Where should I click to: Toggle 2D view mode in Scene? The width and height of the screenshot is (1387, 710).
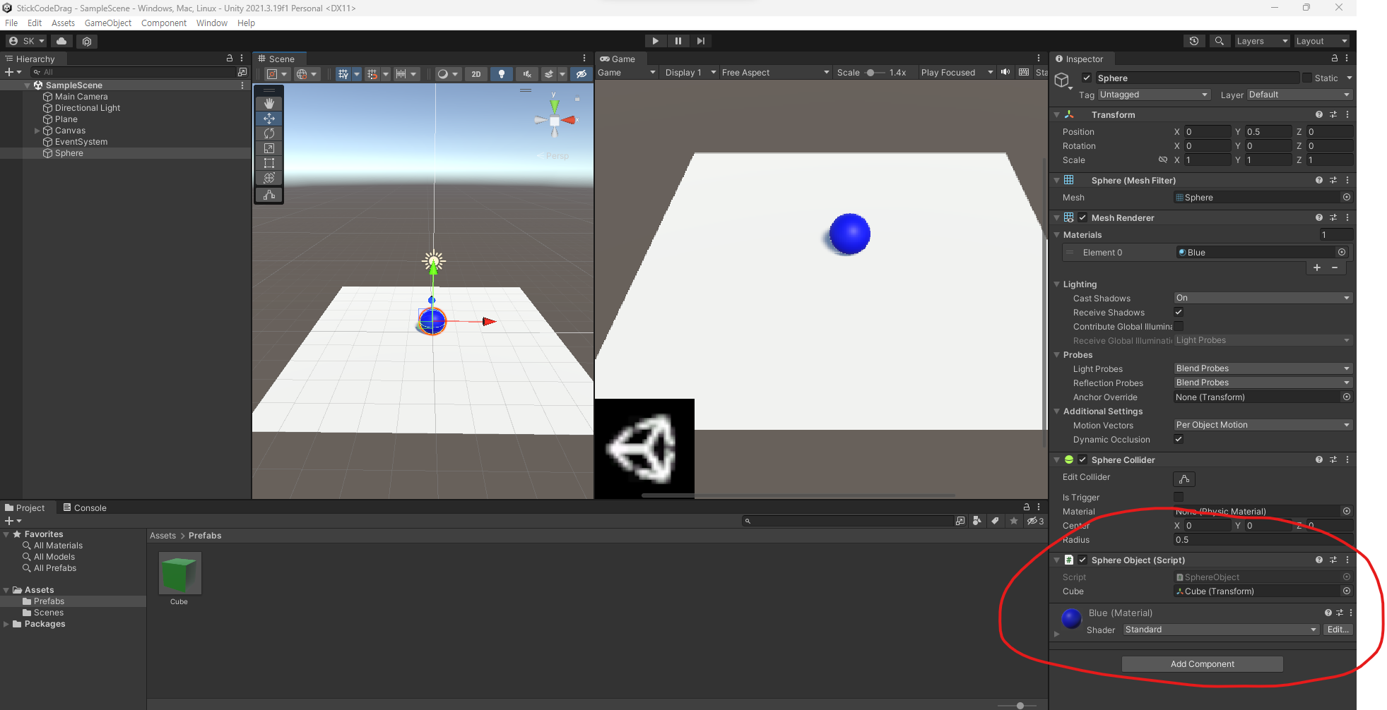476,73
